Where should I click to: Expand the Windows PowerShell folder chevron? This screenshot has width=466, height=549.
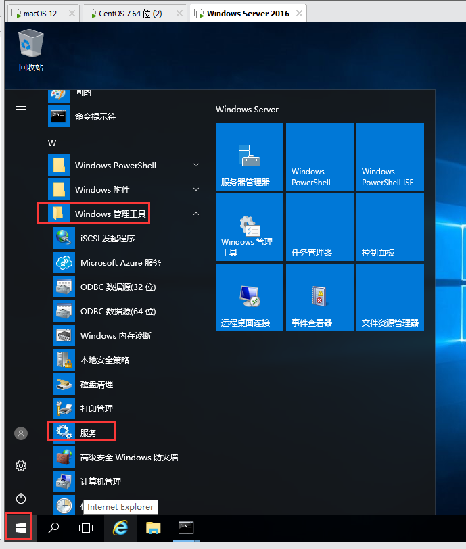coord(196,165)
